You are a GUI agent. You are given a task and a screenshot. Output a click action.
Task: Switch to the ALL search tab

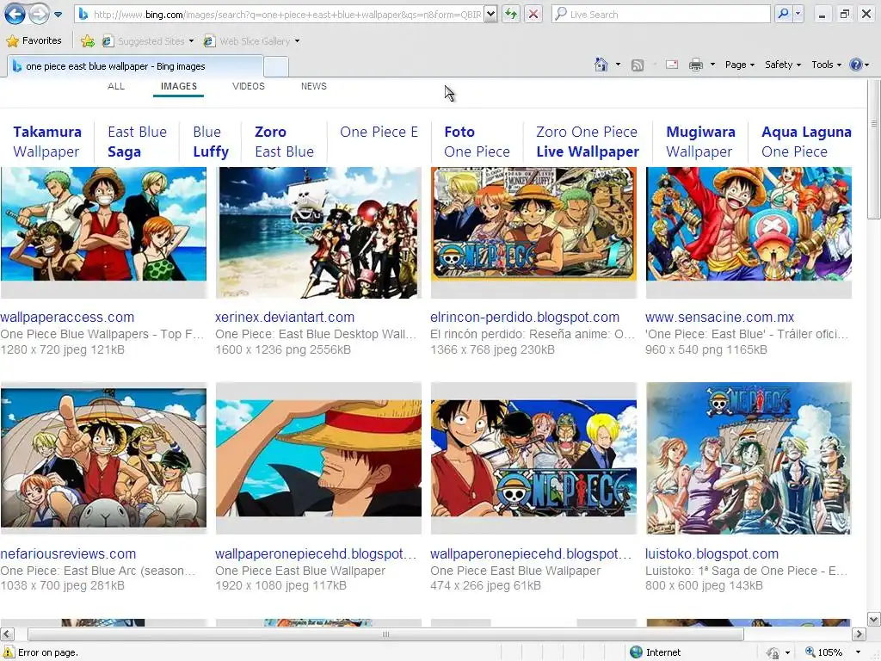[x=116, y=86]
